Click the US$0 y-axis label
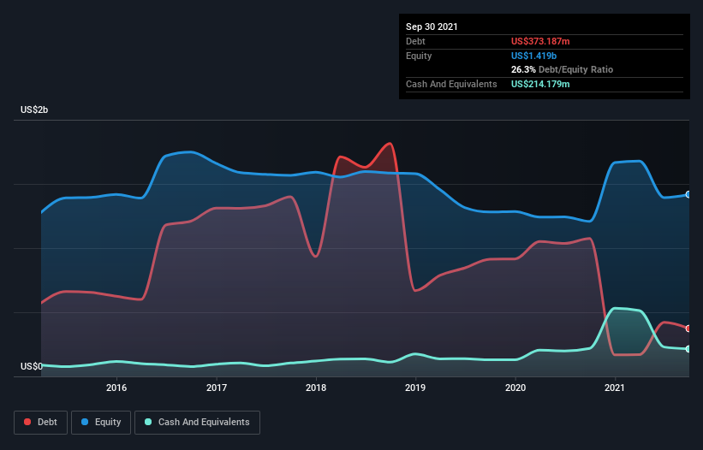 point(32,366)
